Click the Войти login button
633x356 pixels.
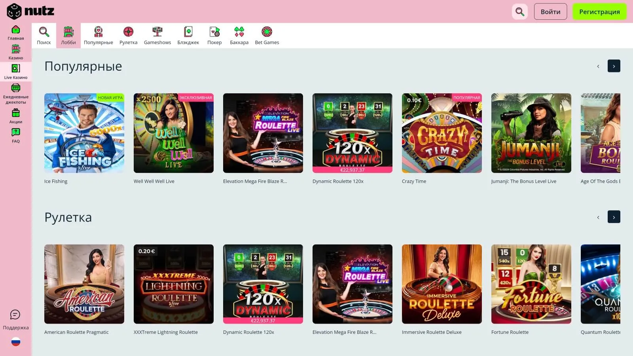(x=550, y=11)
